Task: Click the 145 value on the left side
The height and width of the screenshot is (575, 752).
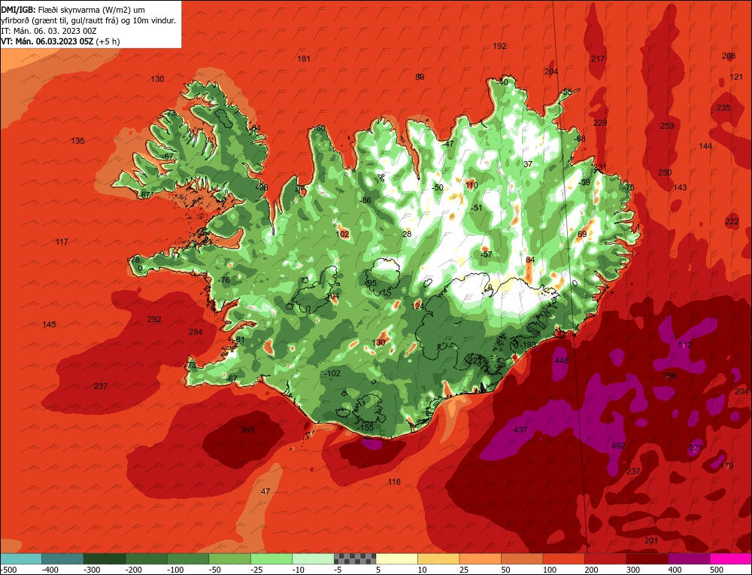Action: click(50, 324)
